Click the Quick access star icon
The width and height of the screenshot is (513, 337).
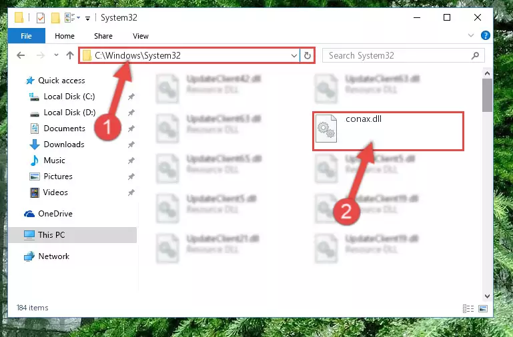click(x=30, y=81)
